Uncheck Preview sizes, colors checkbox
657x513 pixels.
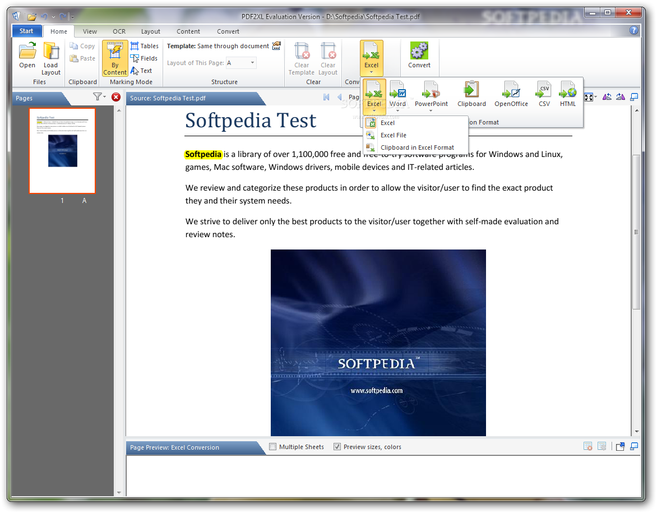pos(337,447)
